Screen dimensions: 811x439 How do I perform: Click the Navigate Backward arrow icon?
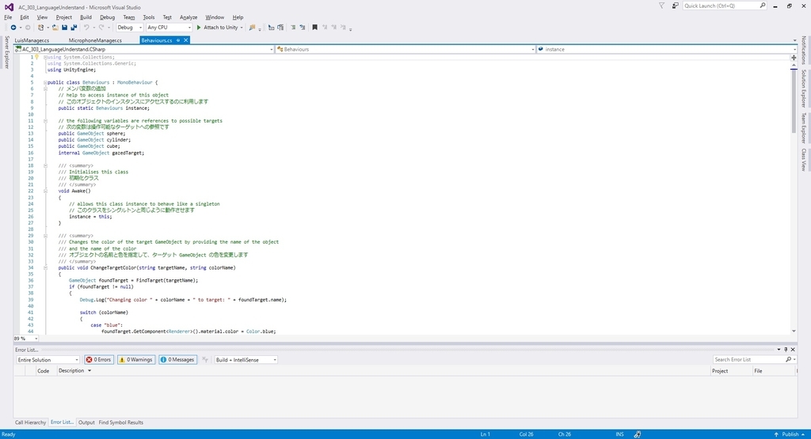tap(13, 28)
